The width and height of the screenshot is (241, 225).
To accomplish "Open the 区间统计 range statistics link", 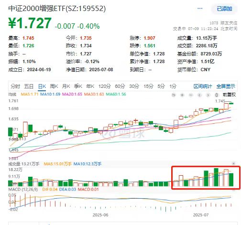I will click(203, 86).
